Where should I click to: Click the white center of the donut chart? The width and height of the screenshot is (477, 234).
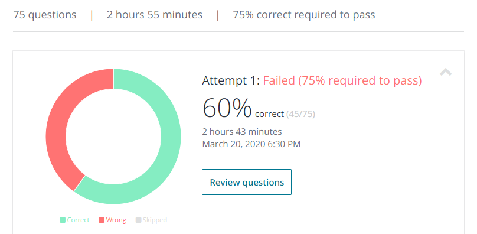(113, 136)
